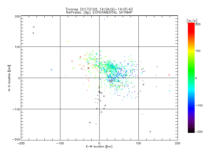Click the purple X marker in the bottom-right quadrant
The width and height of the screenshot is (209, 156).
coord(150,132)
